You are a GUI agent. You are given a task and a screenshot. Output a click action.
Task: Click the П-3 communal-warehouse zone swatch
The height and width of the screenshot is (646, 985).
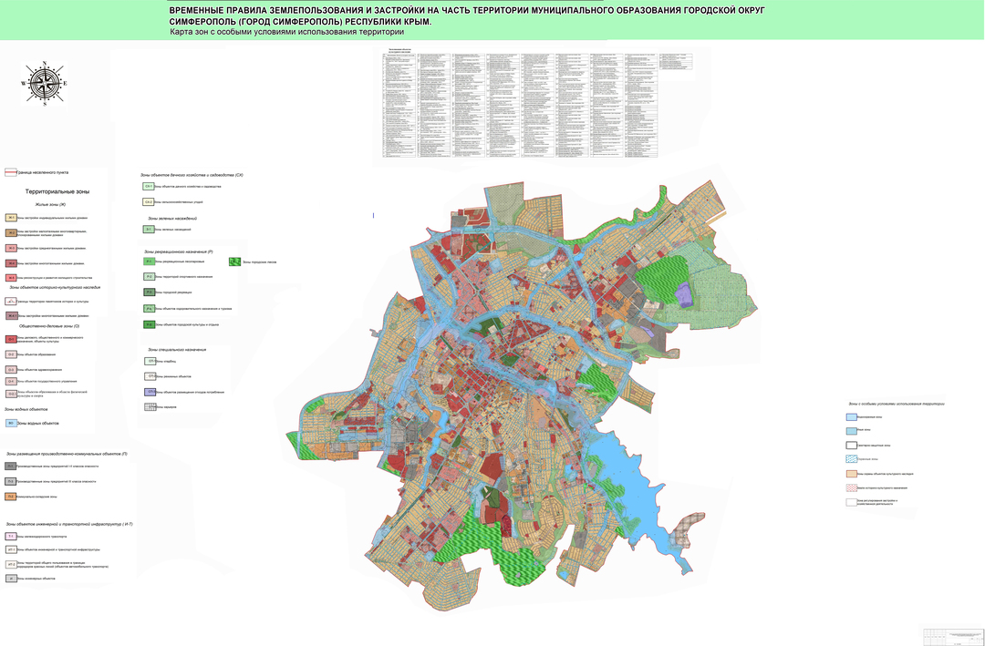point(11,497)
